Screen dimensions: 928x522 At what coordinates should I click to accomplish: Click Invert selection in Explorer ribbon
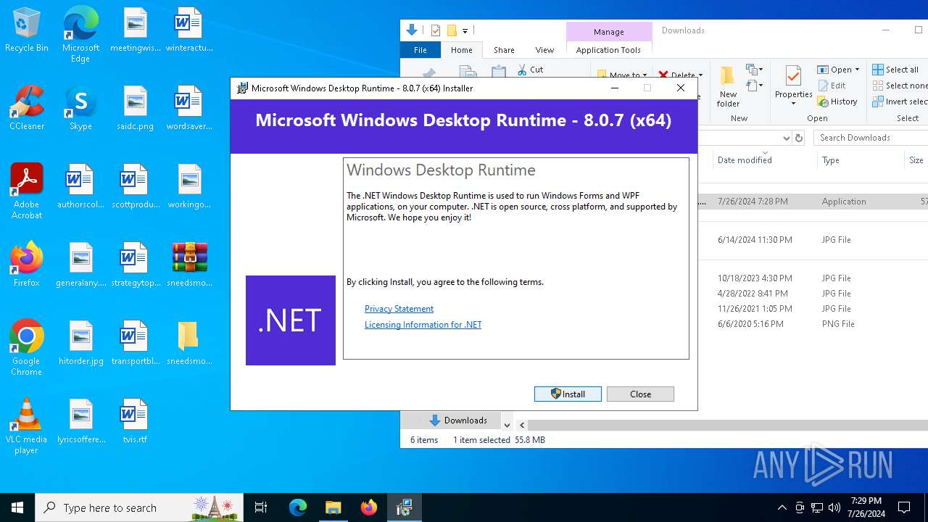[x=900, y=101]
